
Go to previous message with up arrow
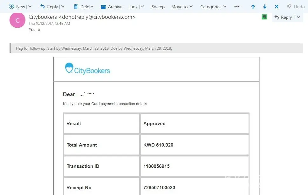pos(253,7)
